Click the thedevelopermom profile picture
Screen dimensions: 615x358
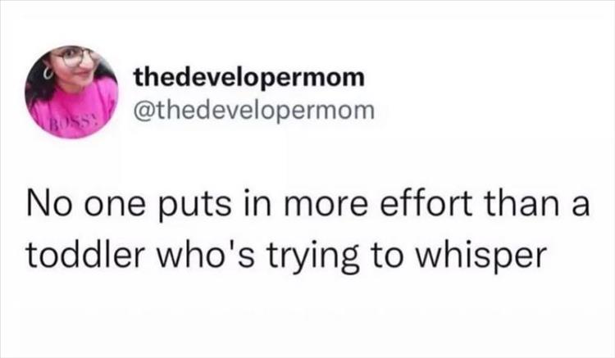pos(71,92)
